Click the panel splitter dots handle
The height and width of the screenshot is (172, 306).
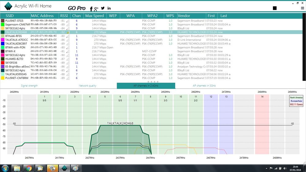coord(153,82)
